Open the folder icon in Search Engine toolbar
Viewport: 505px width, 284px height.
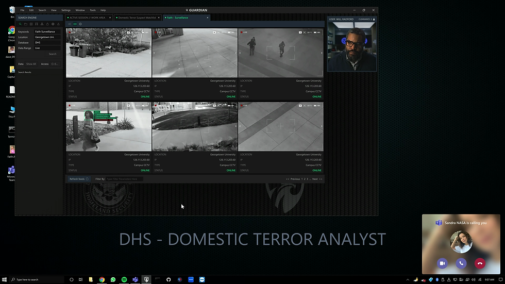coord(25,24)
